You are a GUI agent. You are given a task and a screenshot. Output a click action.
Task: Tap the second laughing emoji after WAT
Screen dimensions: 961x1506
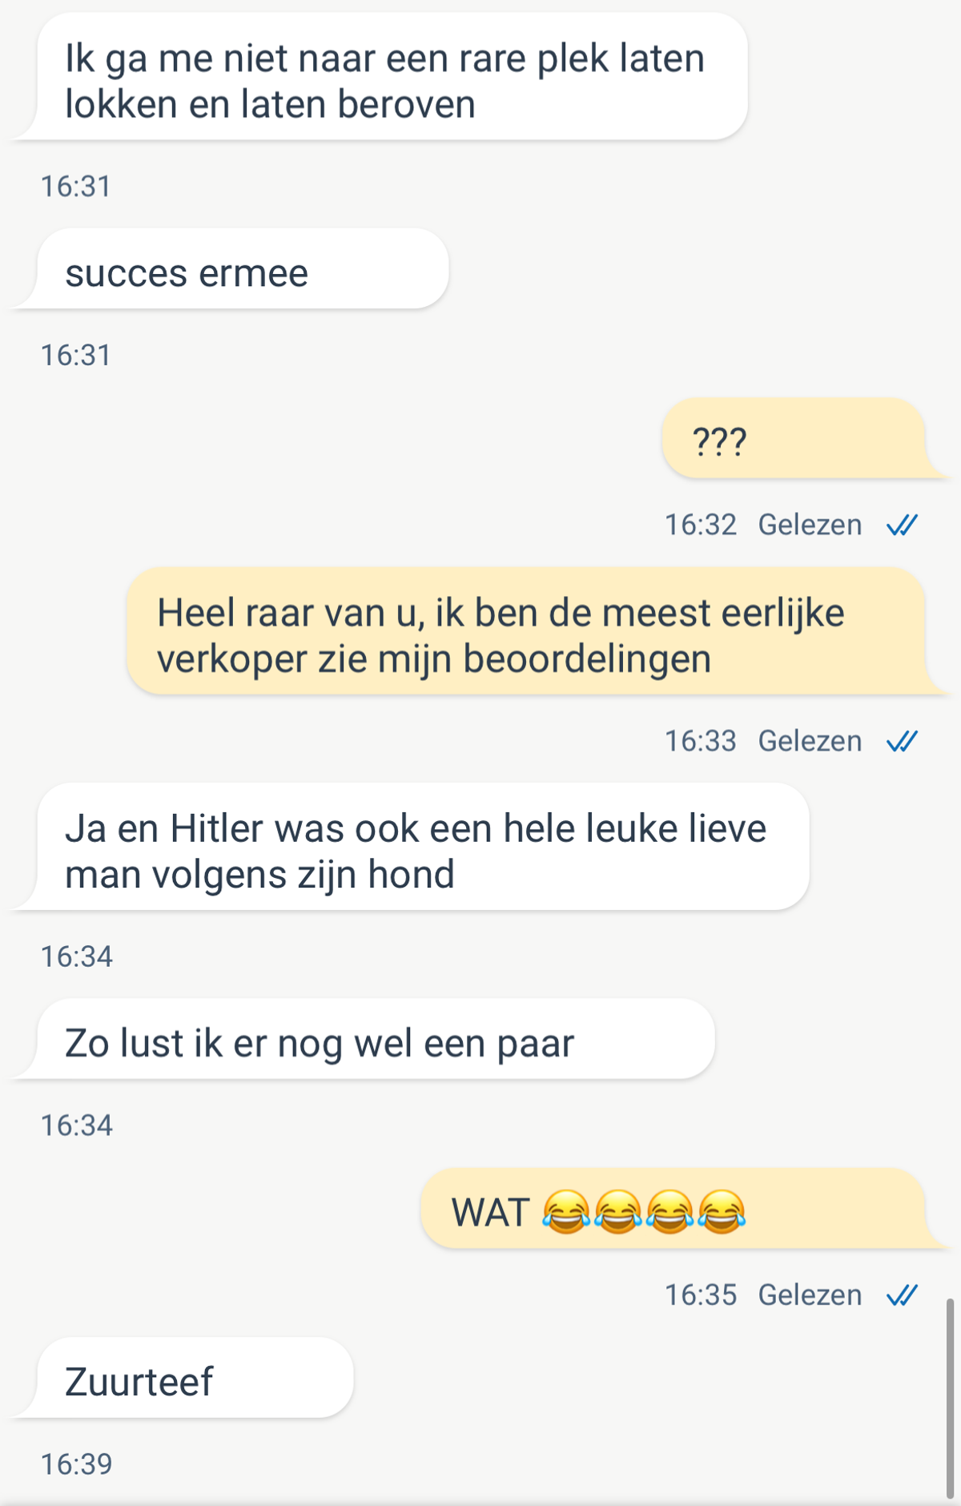click(618, 1212)
